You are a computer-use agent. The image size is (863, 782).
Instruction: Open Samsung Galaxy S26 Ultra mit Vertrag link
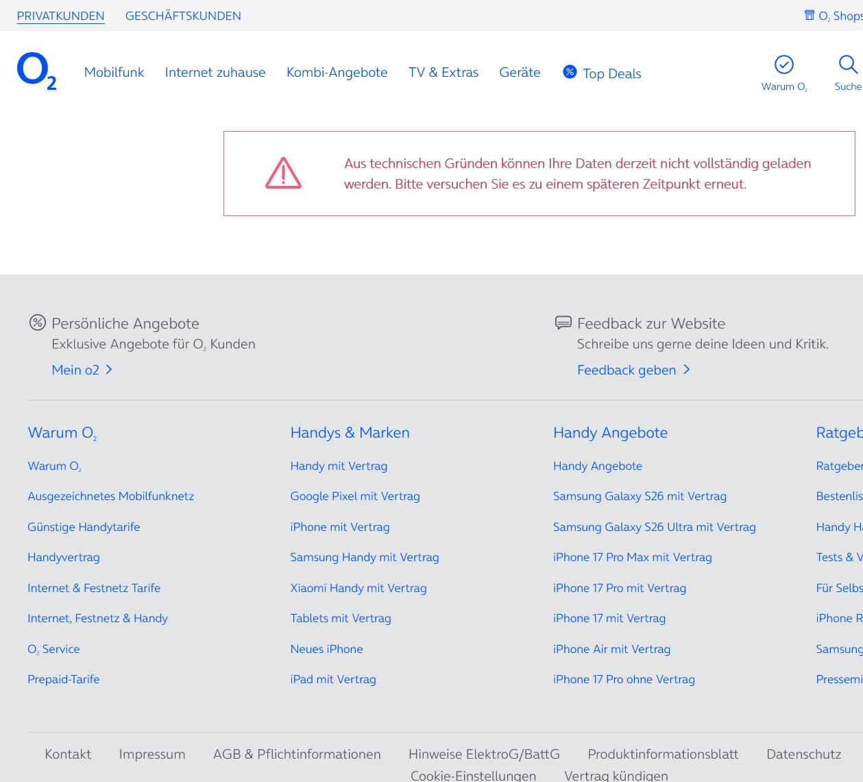[655, 527]
